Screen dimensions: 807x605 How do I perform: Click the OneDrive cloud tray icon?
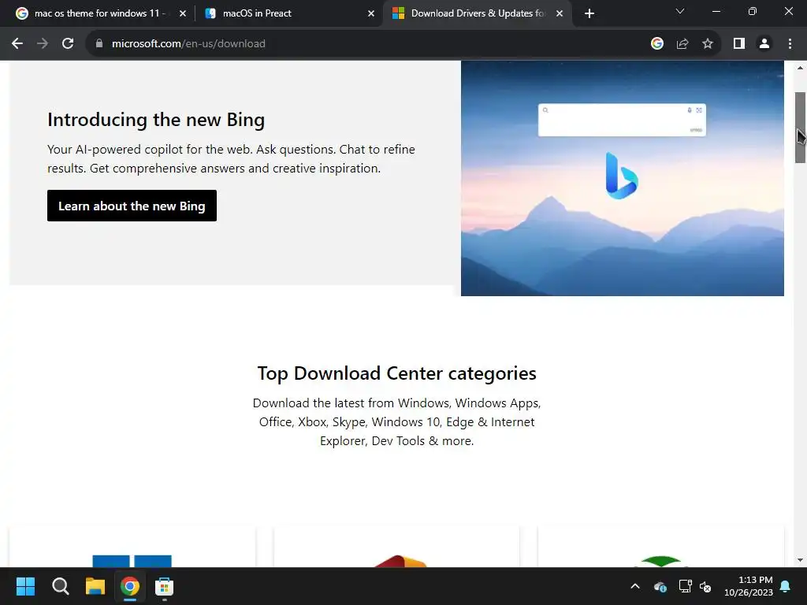coord(660,586)
